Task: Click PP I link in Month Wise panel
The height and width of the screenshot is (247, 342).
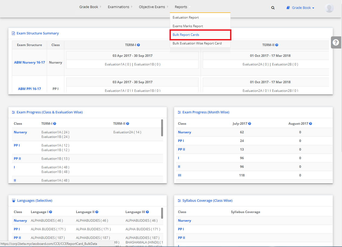Action: tap(181, 141)
